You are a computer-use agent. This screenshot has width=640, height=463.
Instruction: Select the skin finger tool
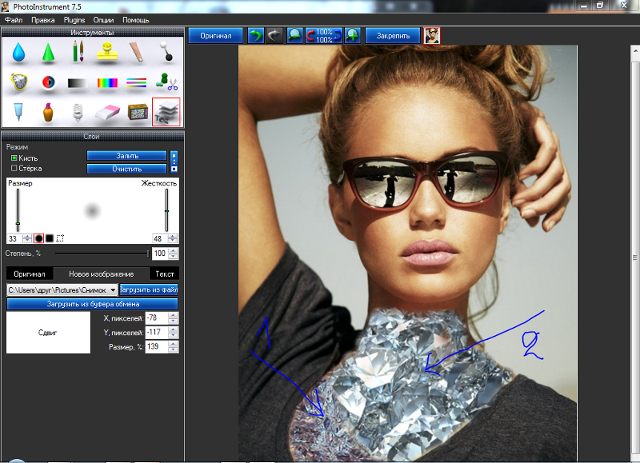tap(136, 52)
